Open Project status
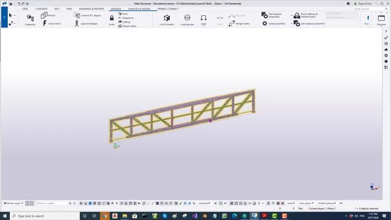The image size is (391, 220). [x=127, y=26]
